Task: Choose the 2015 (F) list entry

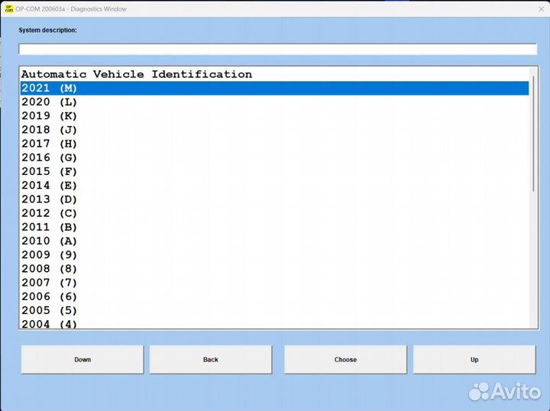Action: click(50, 172)
